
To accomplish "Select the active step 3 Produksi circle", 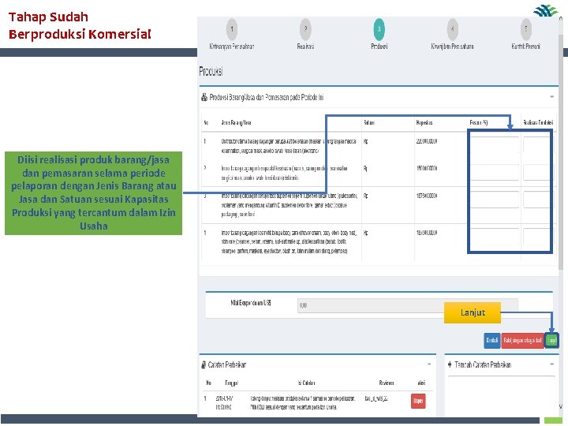I will coord(379,29).
